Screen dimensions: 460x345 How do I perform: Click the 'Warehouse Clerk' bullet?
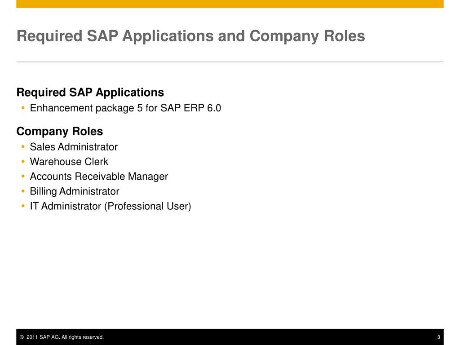point(69,162)
